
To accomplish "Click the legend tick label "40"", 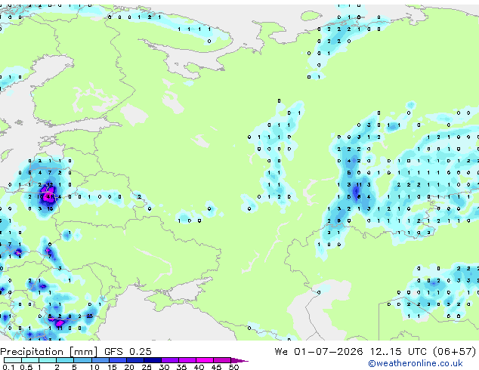I will click(199, 367).
